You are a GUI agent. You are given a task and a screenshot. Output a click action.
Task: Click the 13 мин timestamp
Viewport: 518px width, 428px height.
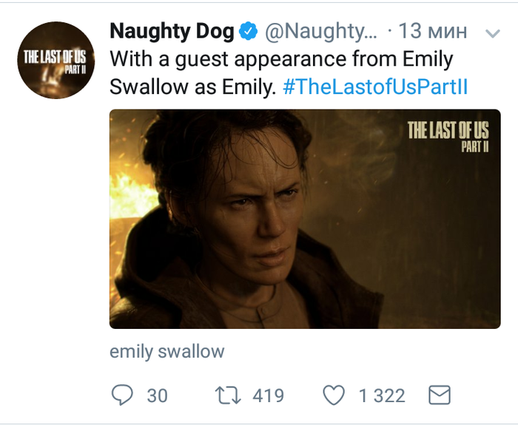pyautogui.click(x=432, y=32)
